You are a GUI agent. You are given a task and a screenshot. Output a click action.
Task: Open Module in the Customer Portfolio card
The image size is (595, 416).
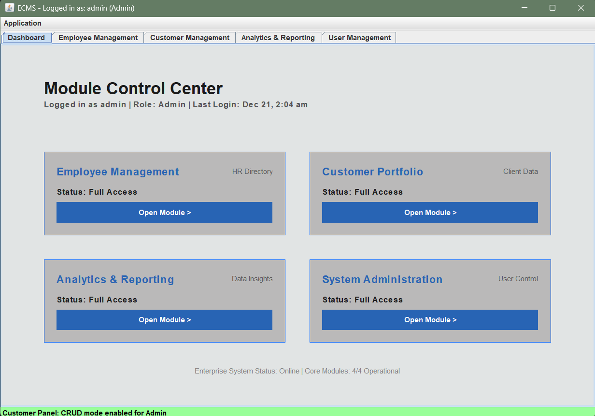pos(430,213)
